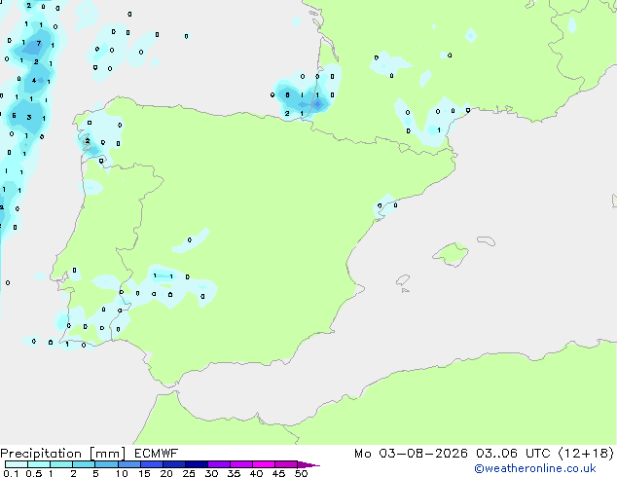Open the weatheronline.co.uk copyright link
Screen dimensions: 617x477
click(x=535, y=468)
